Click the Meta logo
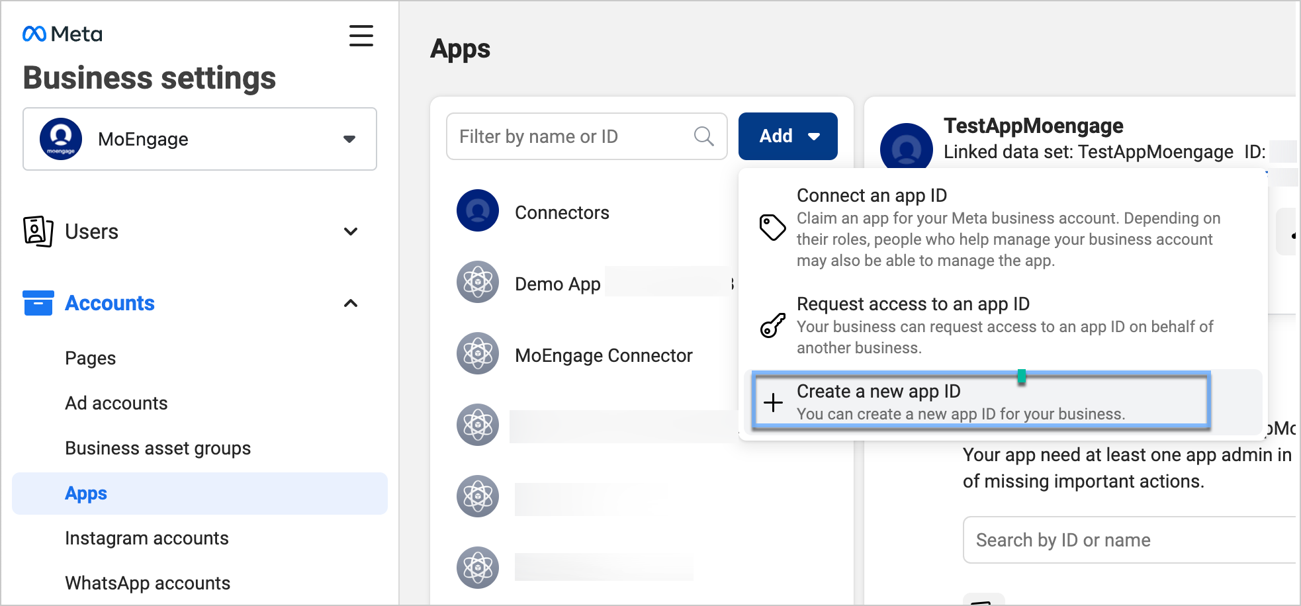This screenshot has height=606, width=1301. [x=62, y=34]
